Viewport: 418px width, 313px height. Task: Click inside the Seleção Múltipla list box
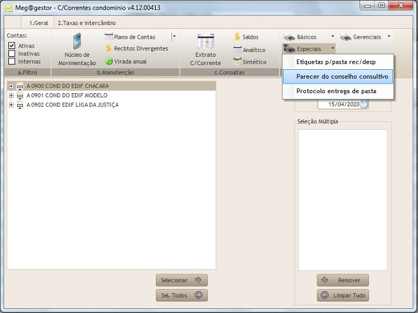[343, 200]
